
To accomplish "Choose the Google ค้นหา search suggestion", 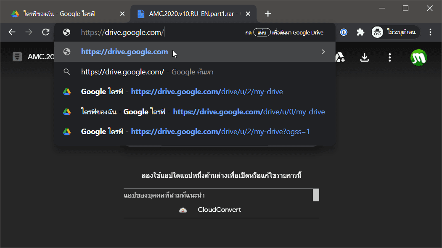I will click(x=195, y=72).
